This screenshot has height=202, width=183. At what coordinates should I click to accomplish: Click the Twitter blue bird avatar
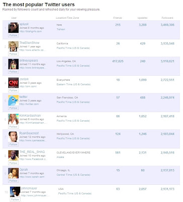14,100
